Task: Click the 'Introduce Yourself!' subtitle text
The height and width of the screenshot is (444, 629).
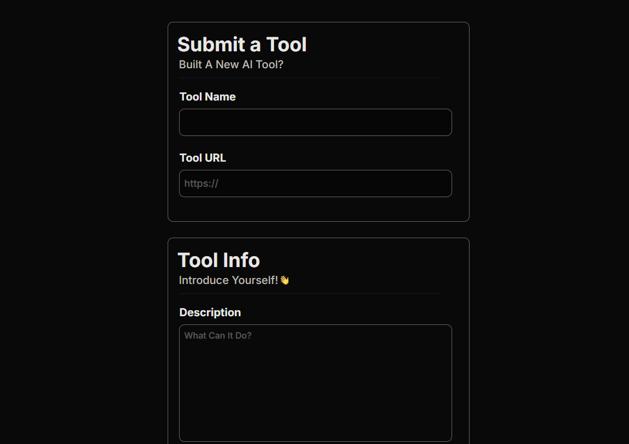Action: pyautogui.click(x=228, y=280)
